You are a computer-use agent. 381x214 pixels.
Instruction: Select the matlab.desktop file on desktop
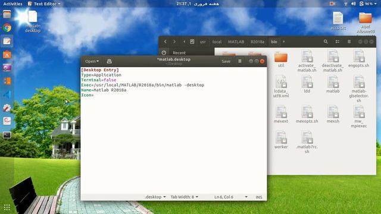pyautogui.click(x=33, y=21)
